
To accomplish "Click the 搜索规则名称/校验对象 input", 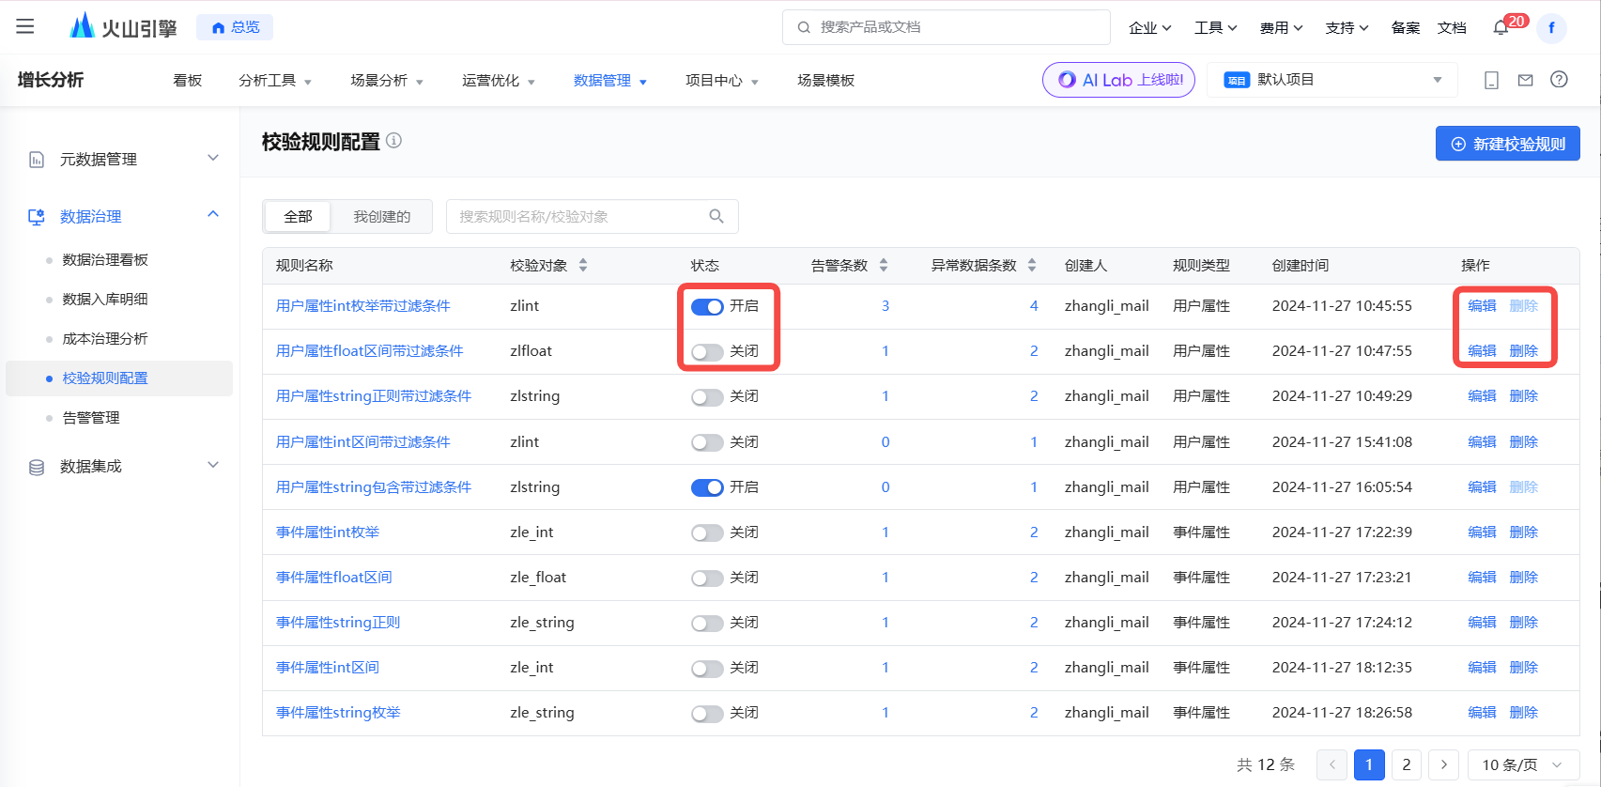I will click(593, 216).
